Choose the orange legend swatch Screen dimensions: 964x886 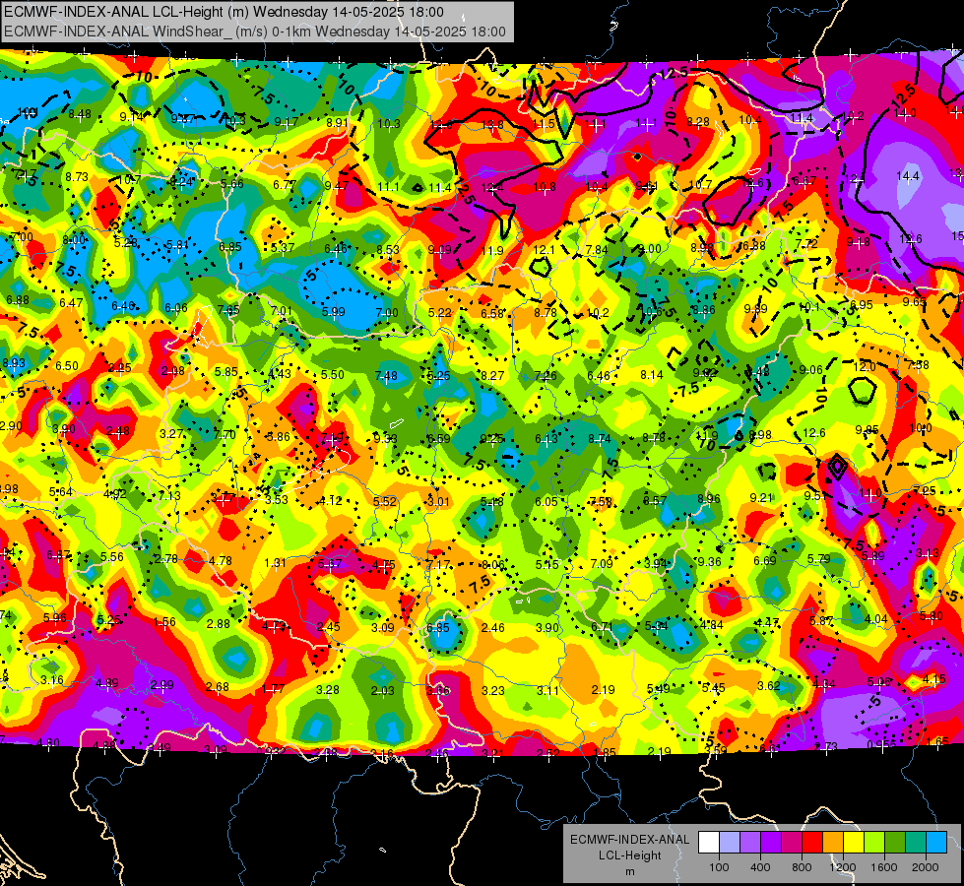[x=833, y=843]
